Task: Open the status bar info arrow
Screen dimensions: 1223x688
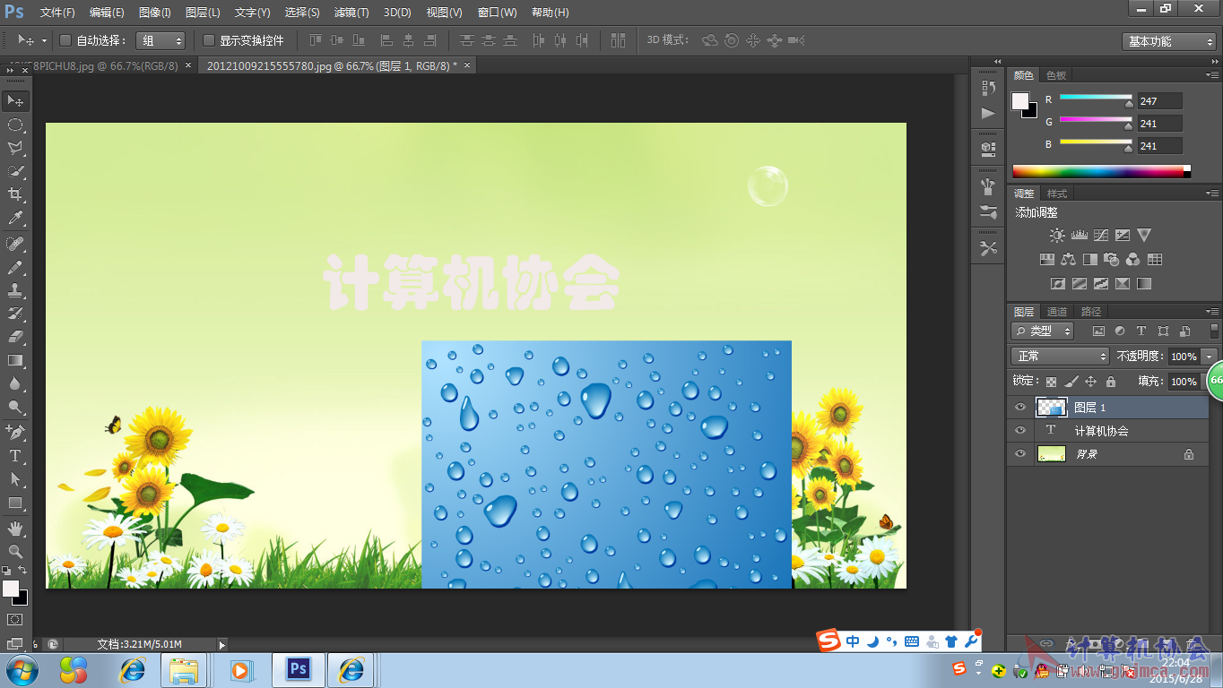Action: pos(222,644)
